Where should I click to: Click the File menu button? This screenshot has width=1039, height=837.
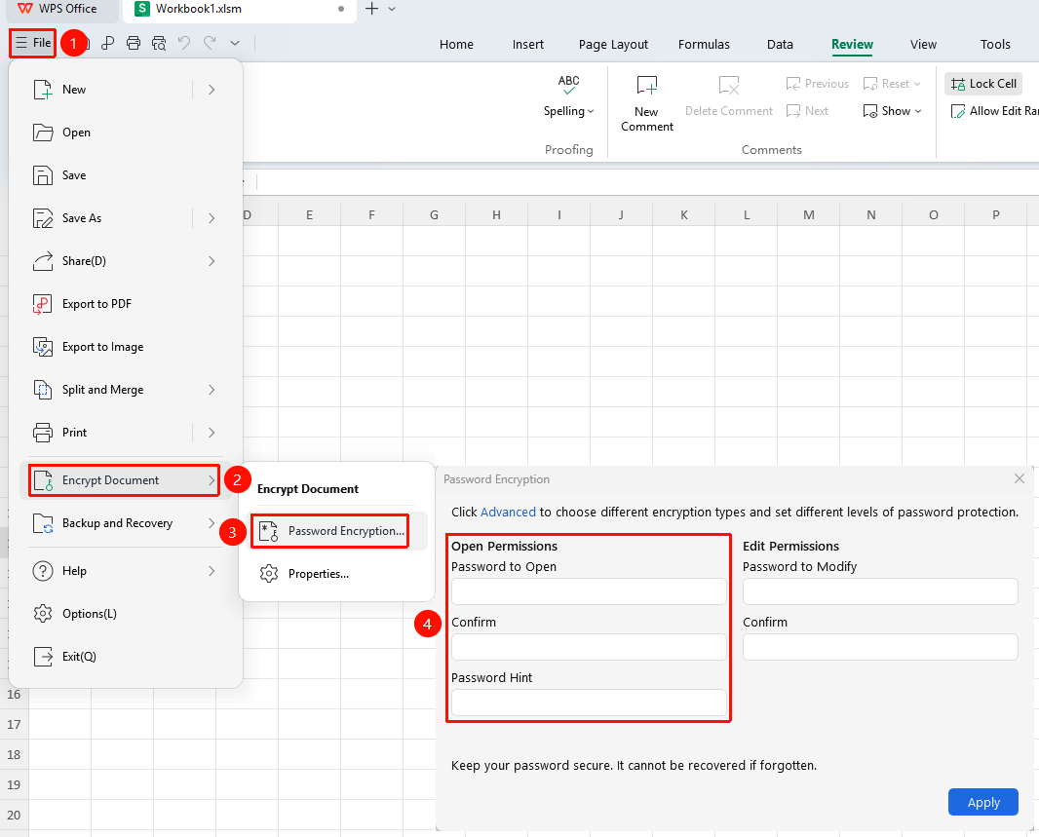point(32,43)
